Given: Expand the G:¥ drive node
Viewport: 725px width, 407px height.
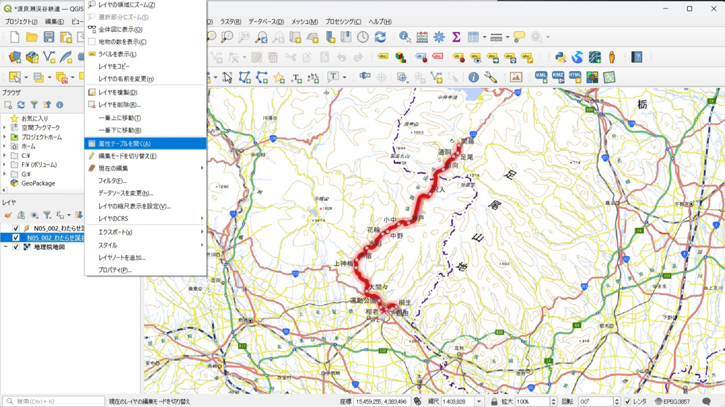Looking at the screenshot, I should coord(5,174).
